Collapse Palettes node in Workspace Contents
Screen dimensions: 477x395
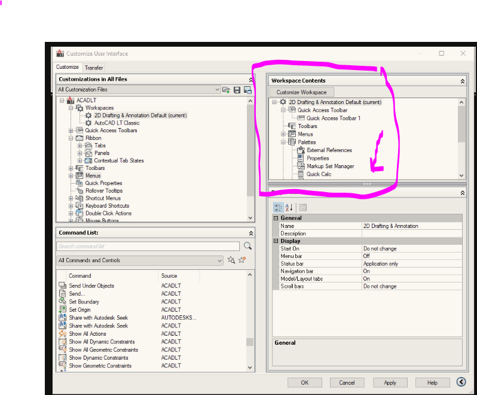tap(283, 142)
